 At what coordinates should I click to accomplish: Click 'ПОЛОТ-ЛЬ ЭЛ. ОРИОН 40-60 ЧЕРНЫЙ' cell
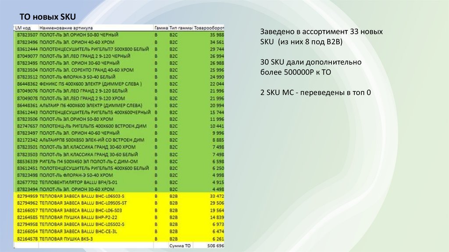tap(79, 133)
